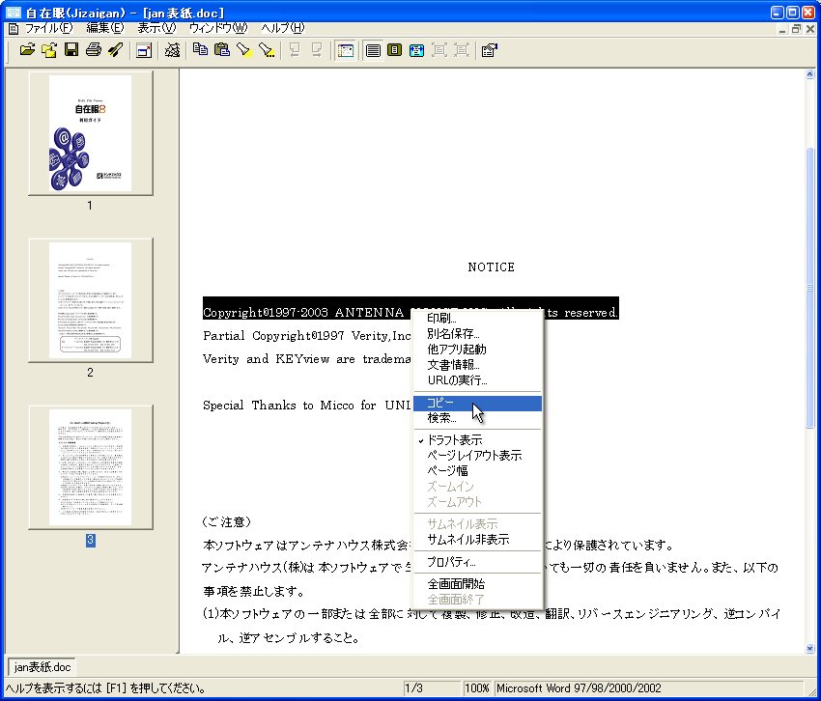Click the open file folder icon
The width and height of the screenshot is (821, 701).
(x=27, y=50)
